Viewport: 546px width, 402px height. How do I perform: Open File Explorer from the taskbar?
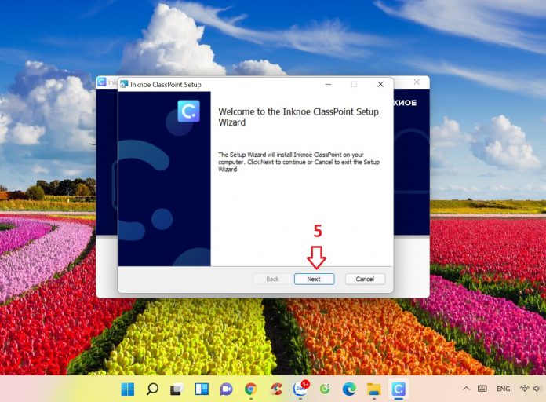point(374,389)
